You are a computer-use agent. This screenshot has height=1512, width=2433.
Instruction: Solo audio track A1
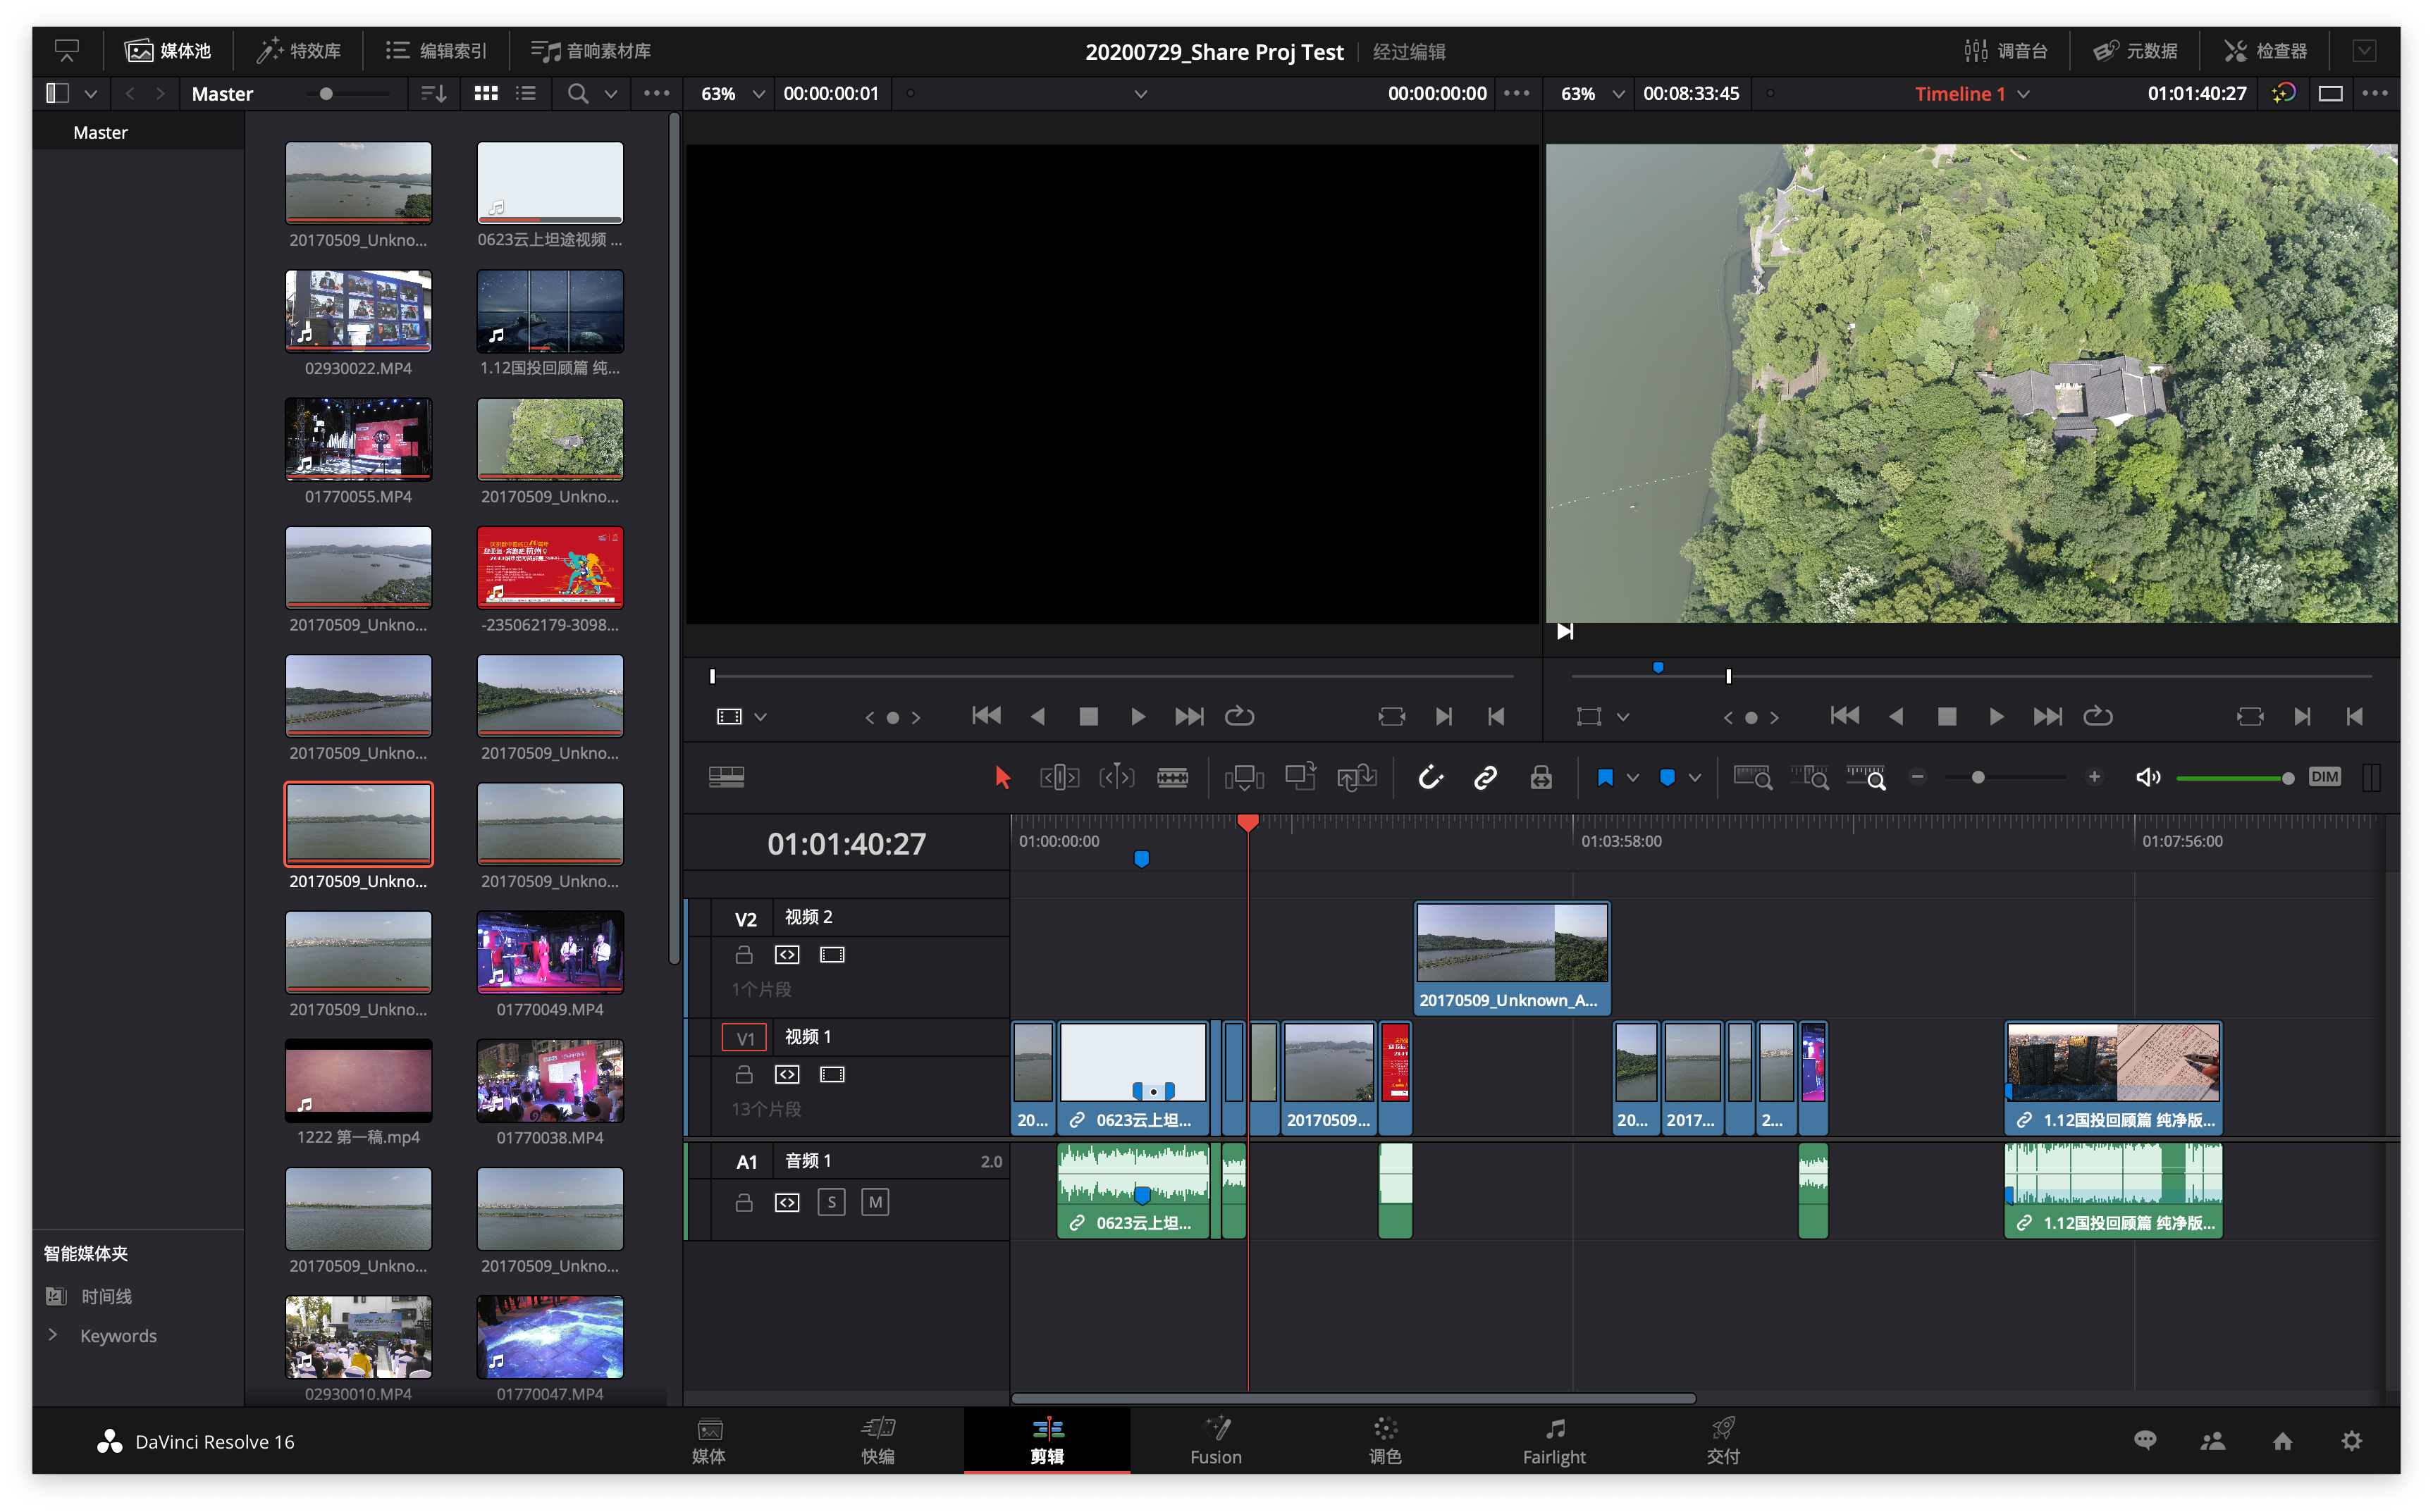pos(832,1202)
